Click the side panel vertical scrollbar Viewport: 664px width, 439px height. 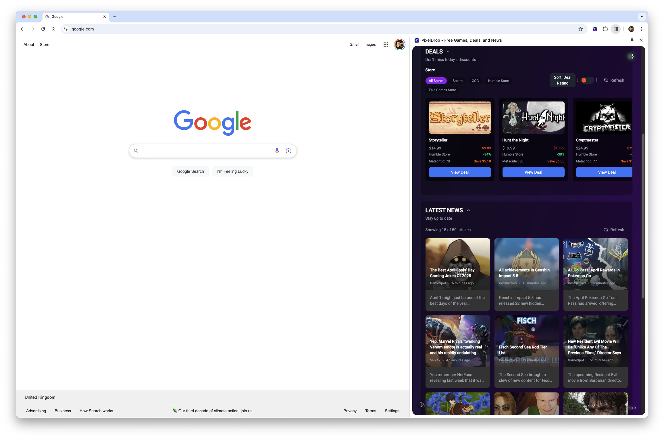[643, 216]
